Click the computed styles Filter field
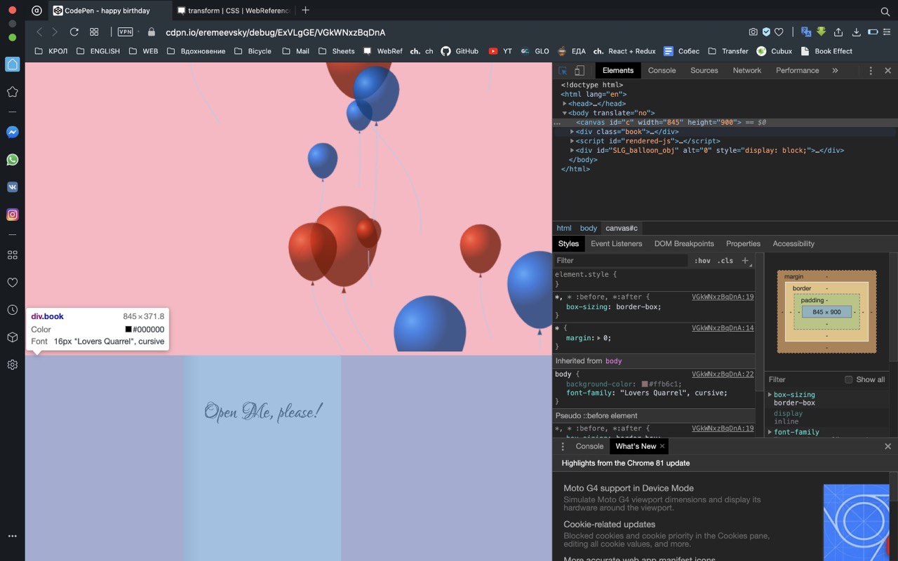The height and width of the screenshot is (561, 898). pos(802,379)
